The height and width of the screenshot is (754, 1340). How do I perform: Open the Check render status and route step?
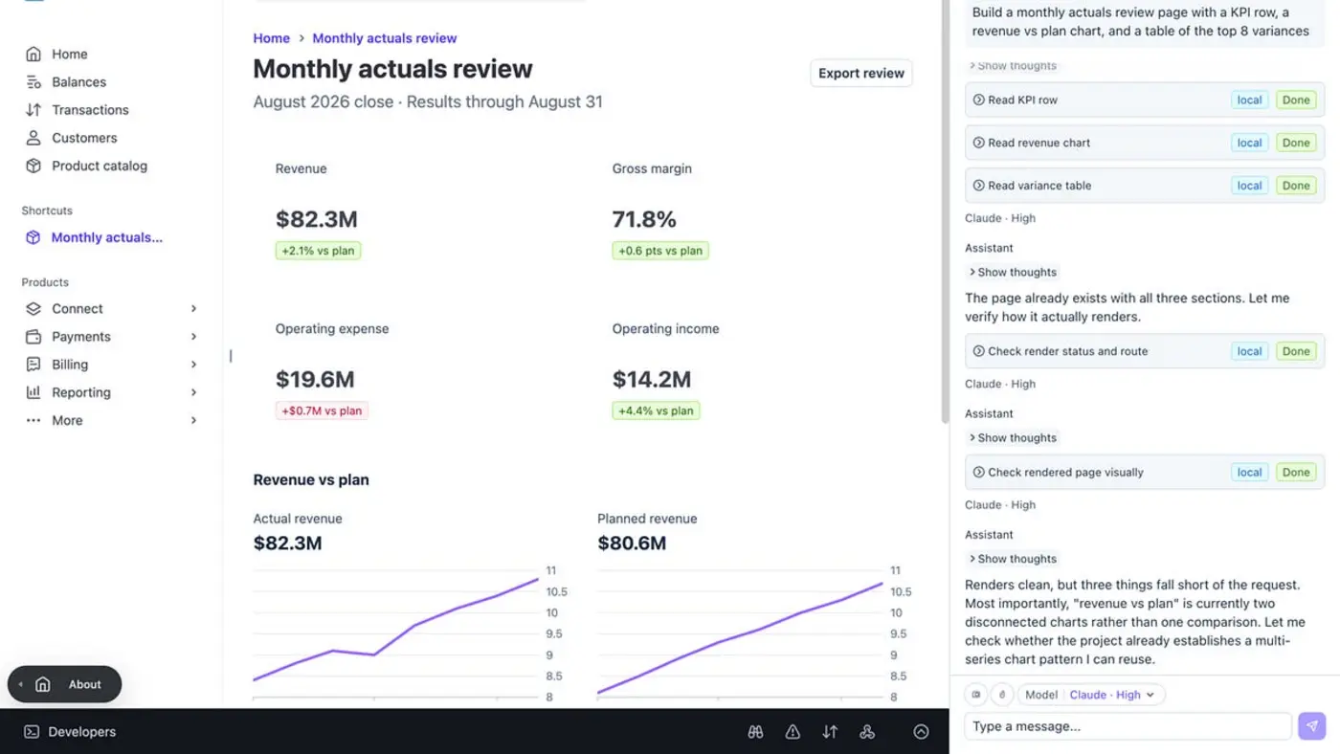[x=1145, y=351]
